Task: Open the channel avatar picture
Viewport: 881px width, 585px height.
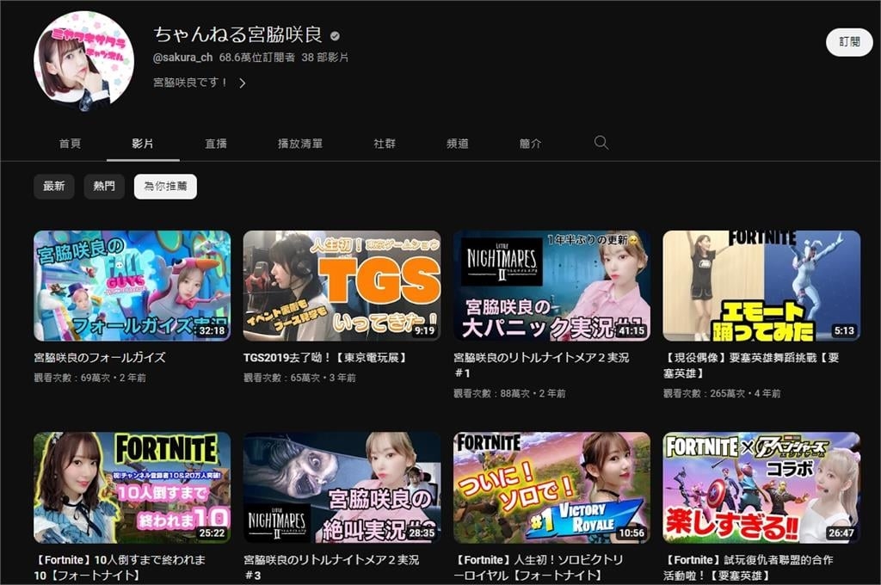Action: click(x=83, y=61)
